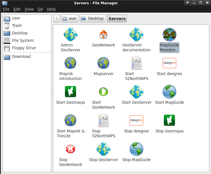Navigate to user in the path bar
The width and height of the screenshot is (211, 174).
70,18
